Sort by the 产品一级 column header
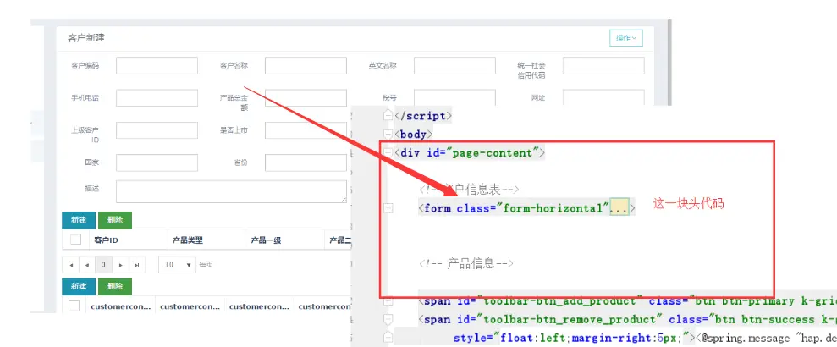 pyautogui.click(x=266, y=240)
